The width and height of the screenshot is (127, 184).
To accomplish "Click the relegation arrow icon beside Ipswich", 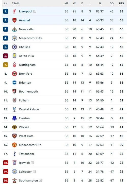I will click(33, 163).
